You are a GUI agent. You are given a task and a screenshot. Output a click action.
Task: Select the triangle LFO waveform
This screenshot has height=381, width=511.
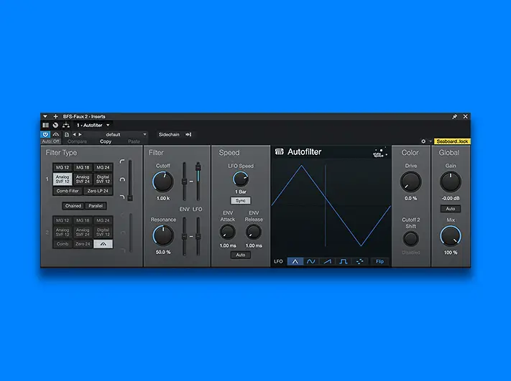click(295, 261)
